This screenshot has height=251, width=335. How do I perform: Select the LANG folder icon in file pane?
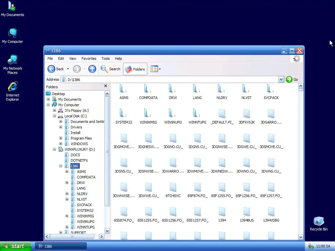click(x=197, y=89)
